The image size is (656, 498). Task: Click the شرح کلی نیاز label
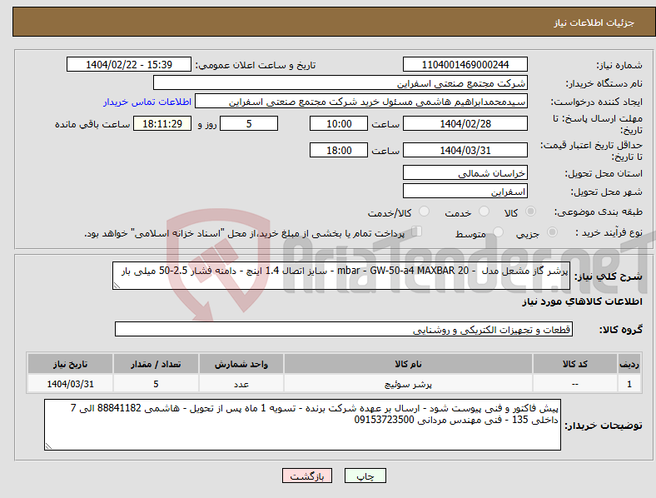608,276
